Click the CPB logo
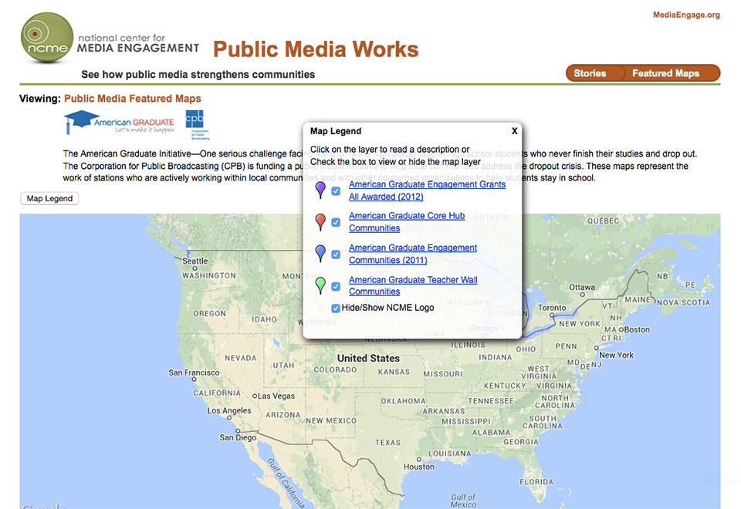 (x=195, y=123)
